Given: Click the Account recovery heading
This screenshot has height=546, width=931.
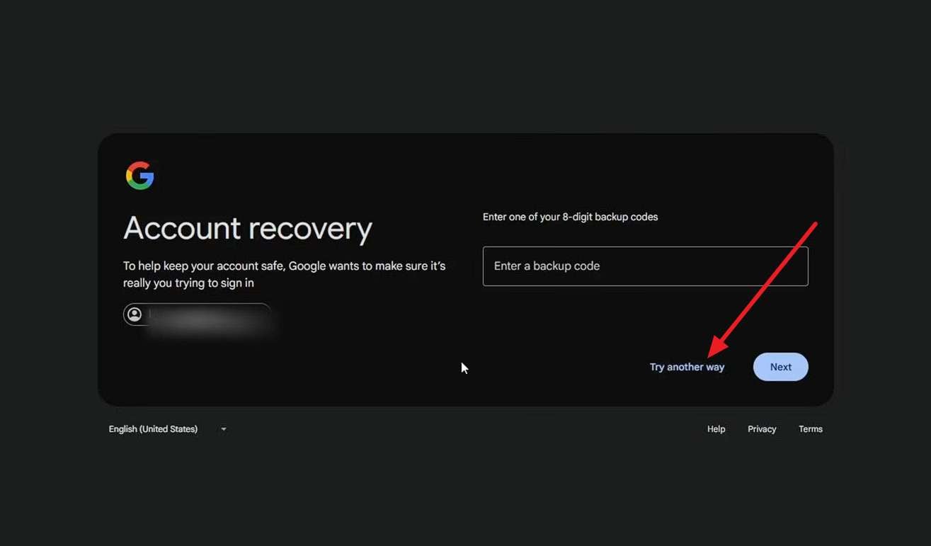Looking at the screenshot, I should coord(248,229).
